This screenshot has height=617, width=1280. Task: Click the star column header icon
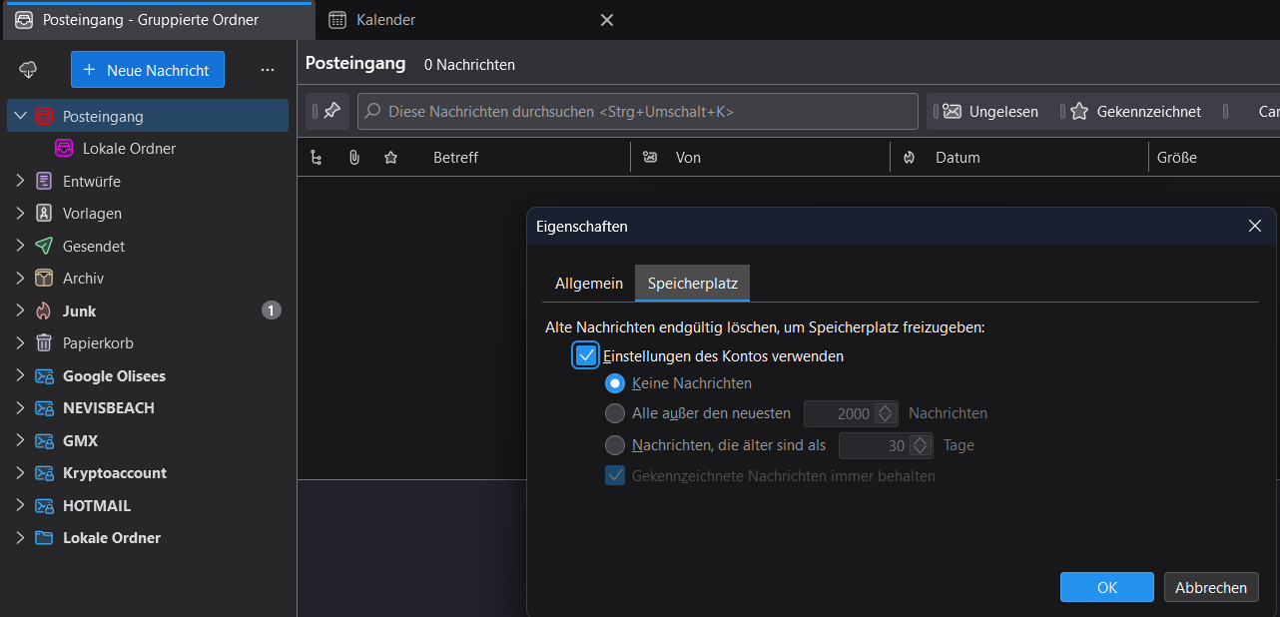[x=390, y=158]
